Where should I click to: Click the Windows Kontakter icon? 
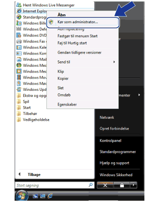[19, 53]
